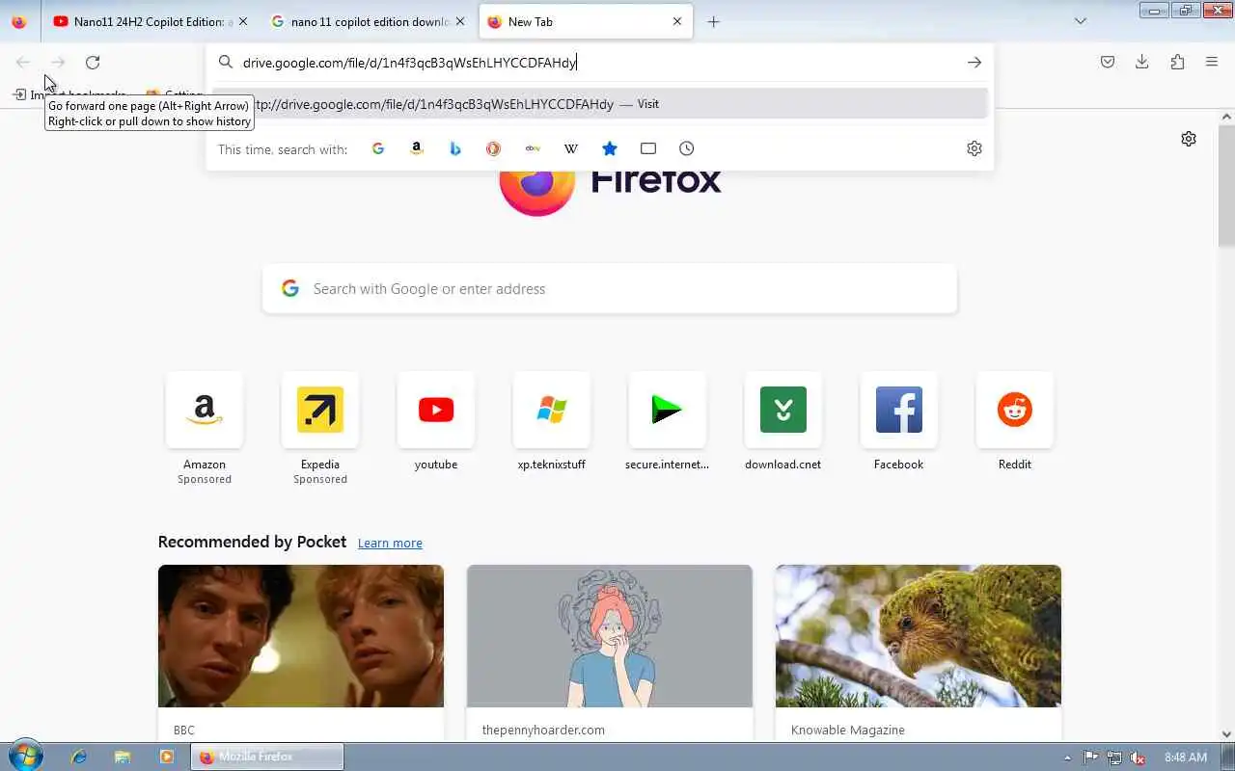Visit the drive.google.com suggestion row
This screenshot has height=771, width=1235.
pyautogui.click(x=600, y=104)
